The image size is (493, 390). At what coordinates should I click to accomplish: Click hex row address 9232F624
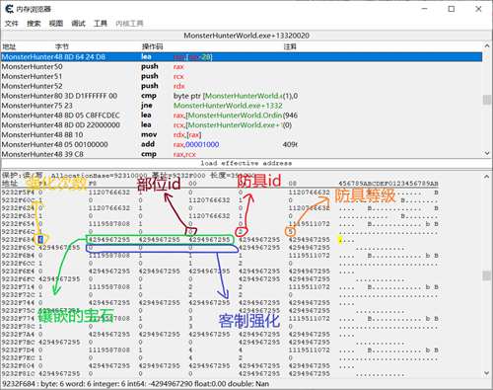(x=18, y=208)
